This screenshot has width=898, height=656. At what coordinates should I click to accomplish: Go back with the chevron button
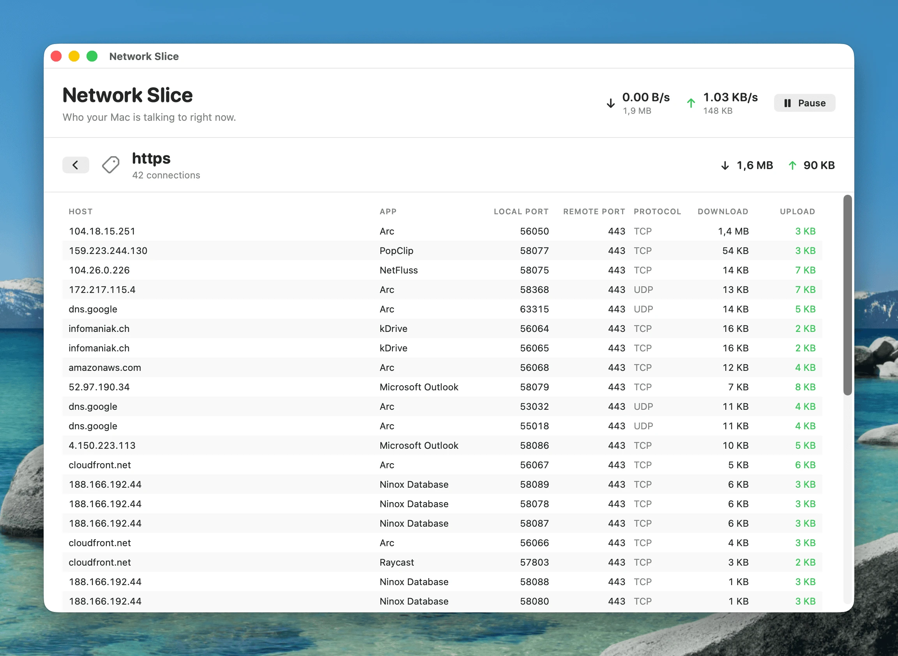pos(76,165)
